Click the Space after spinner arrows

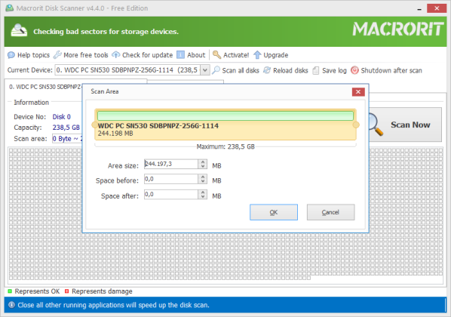coord(203,194)
